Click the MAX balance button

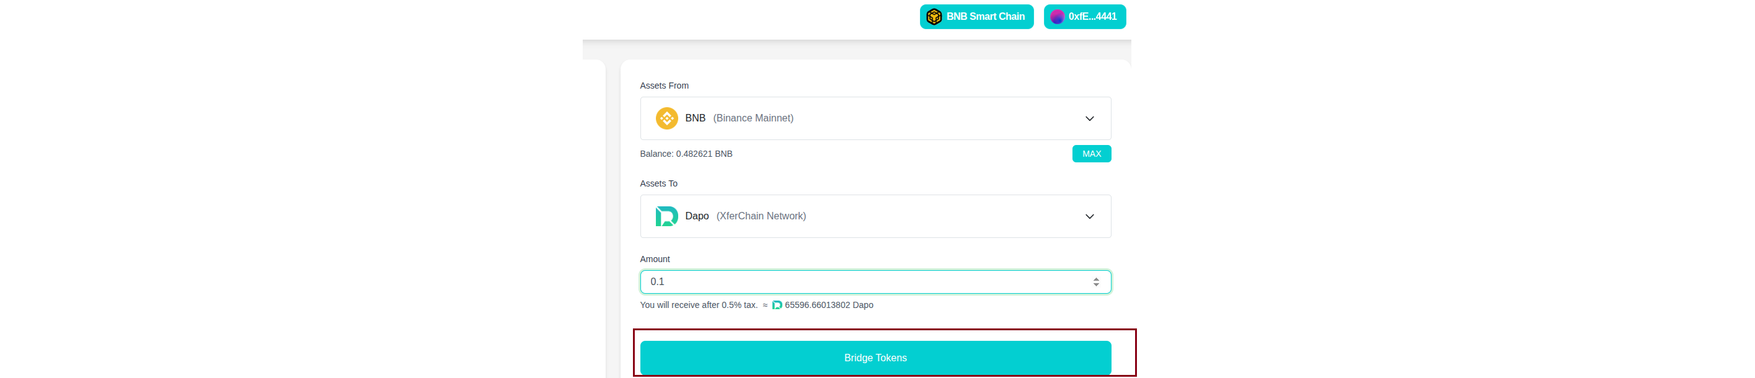pyautogui.click(x=1090, y=154)
